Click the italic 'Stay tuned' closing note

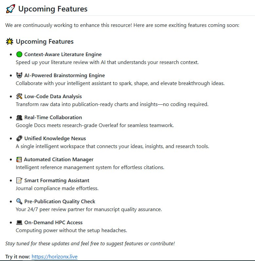coord(90,243)
